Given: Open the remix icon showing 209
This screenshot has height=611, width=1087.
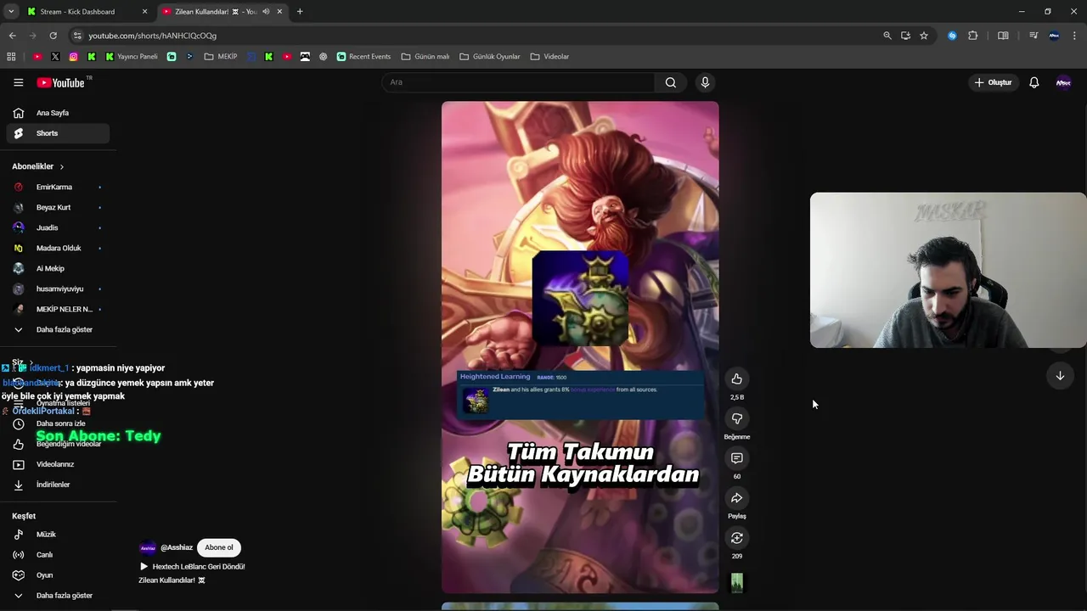Looking at the screenshot, I should coord(736,538).
